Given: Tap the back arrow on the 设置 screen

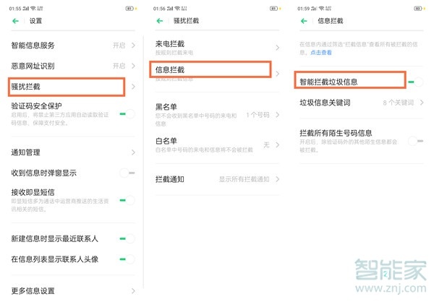Looking at the screenshot, I should 16,22.
